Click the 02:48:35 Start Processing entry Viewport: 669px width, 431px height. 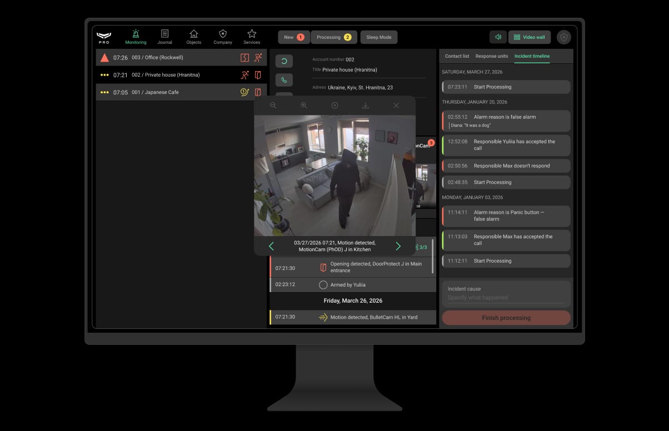point(506,182)
